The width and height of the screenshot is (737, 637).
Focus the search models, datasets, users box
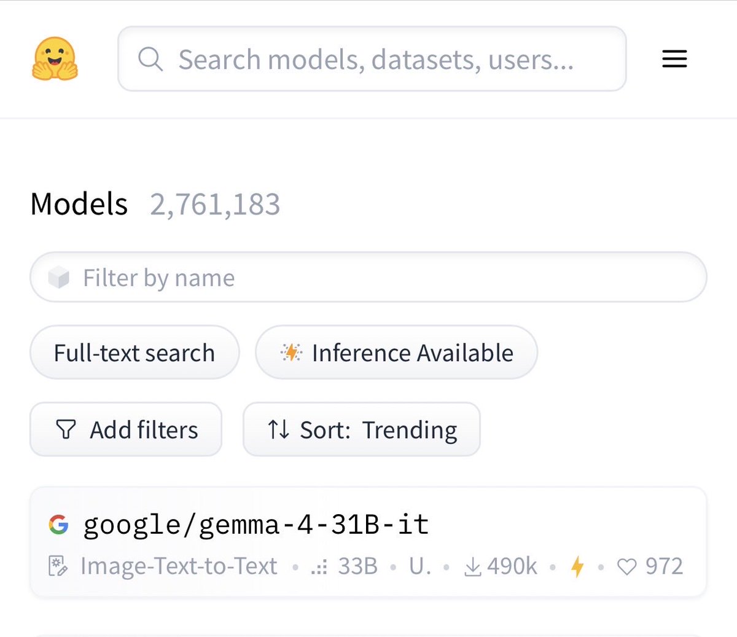pos(376,60)
